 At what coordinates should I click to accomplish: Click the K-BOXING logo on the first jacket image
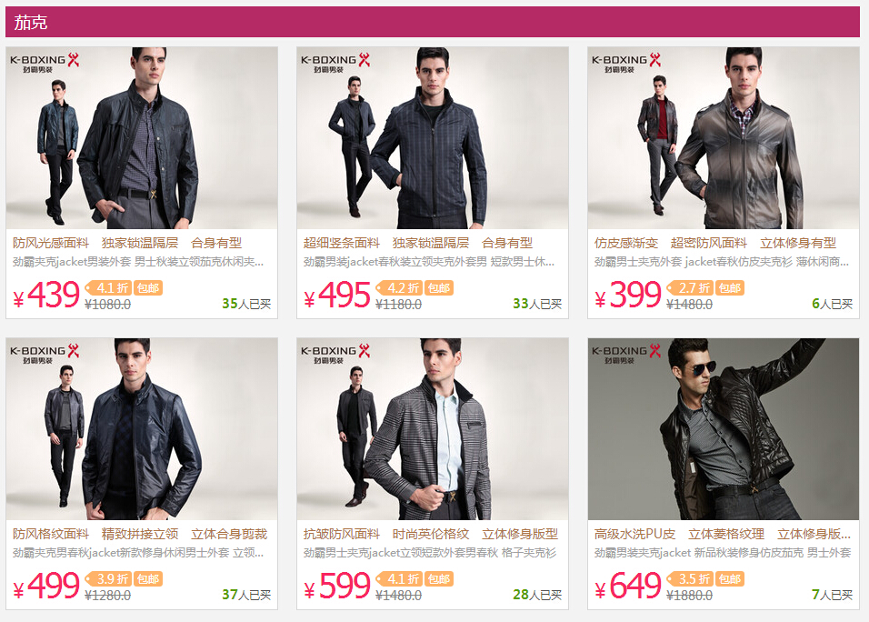45,63
